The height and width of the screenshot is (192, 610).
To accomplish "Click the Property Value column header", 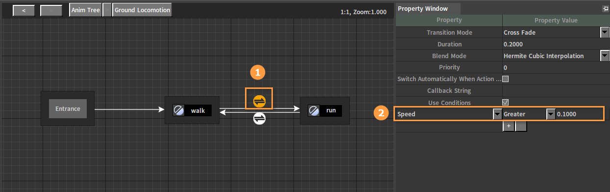I will click(x=556, y=20).
